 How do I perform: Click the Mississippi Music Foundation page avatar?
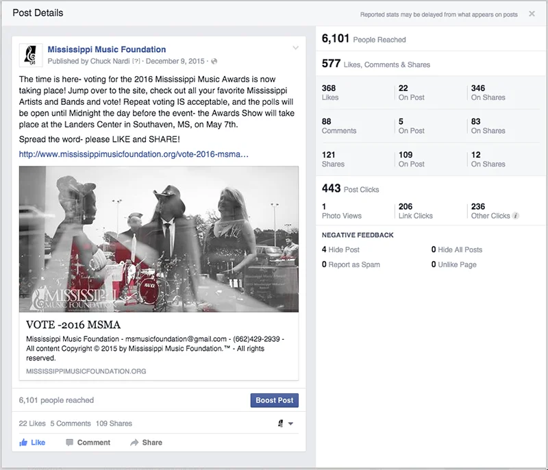(31, 55)
